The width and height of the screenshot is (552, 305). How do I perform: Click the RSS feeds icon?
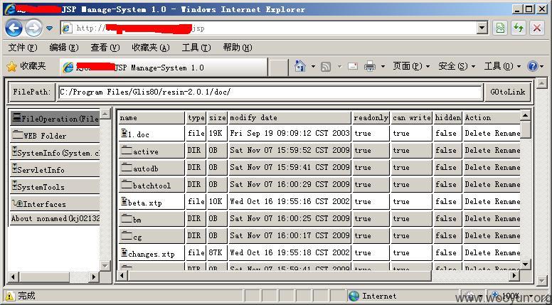326,67
